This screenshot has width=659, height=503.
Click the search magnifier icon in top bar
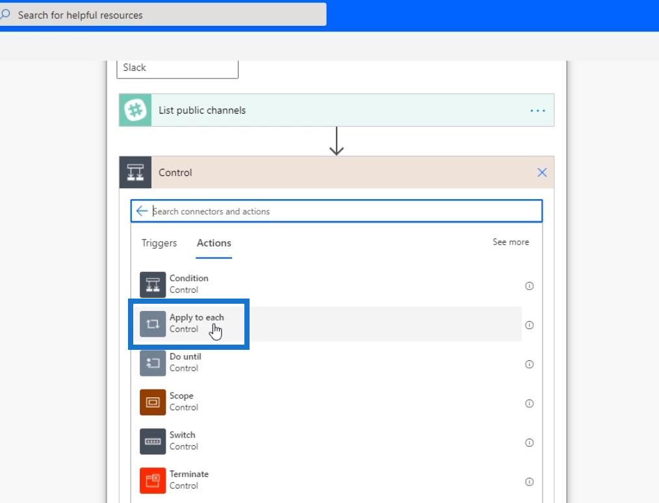[x=5, y=14]
